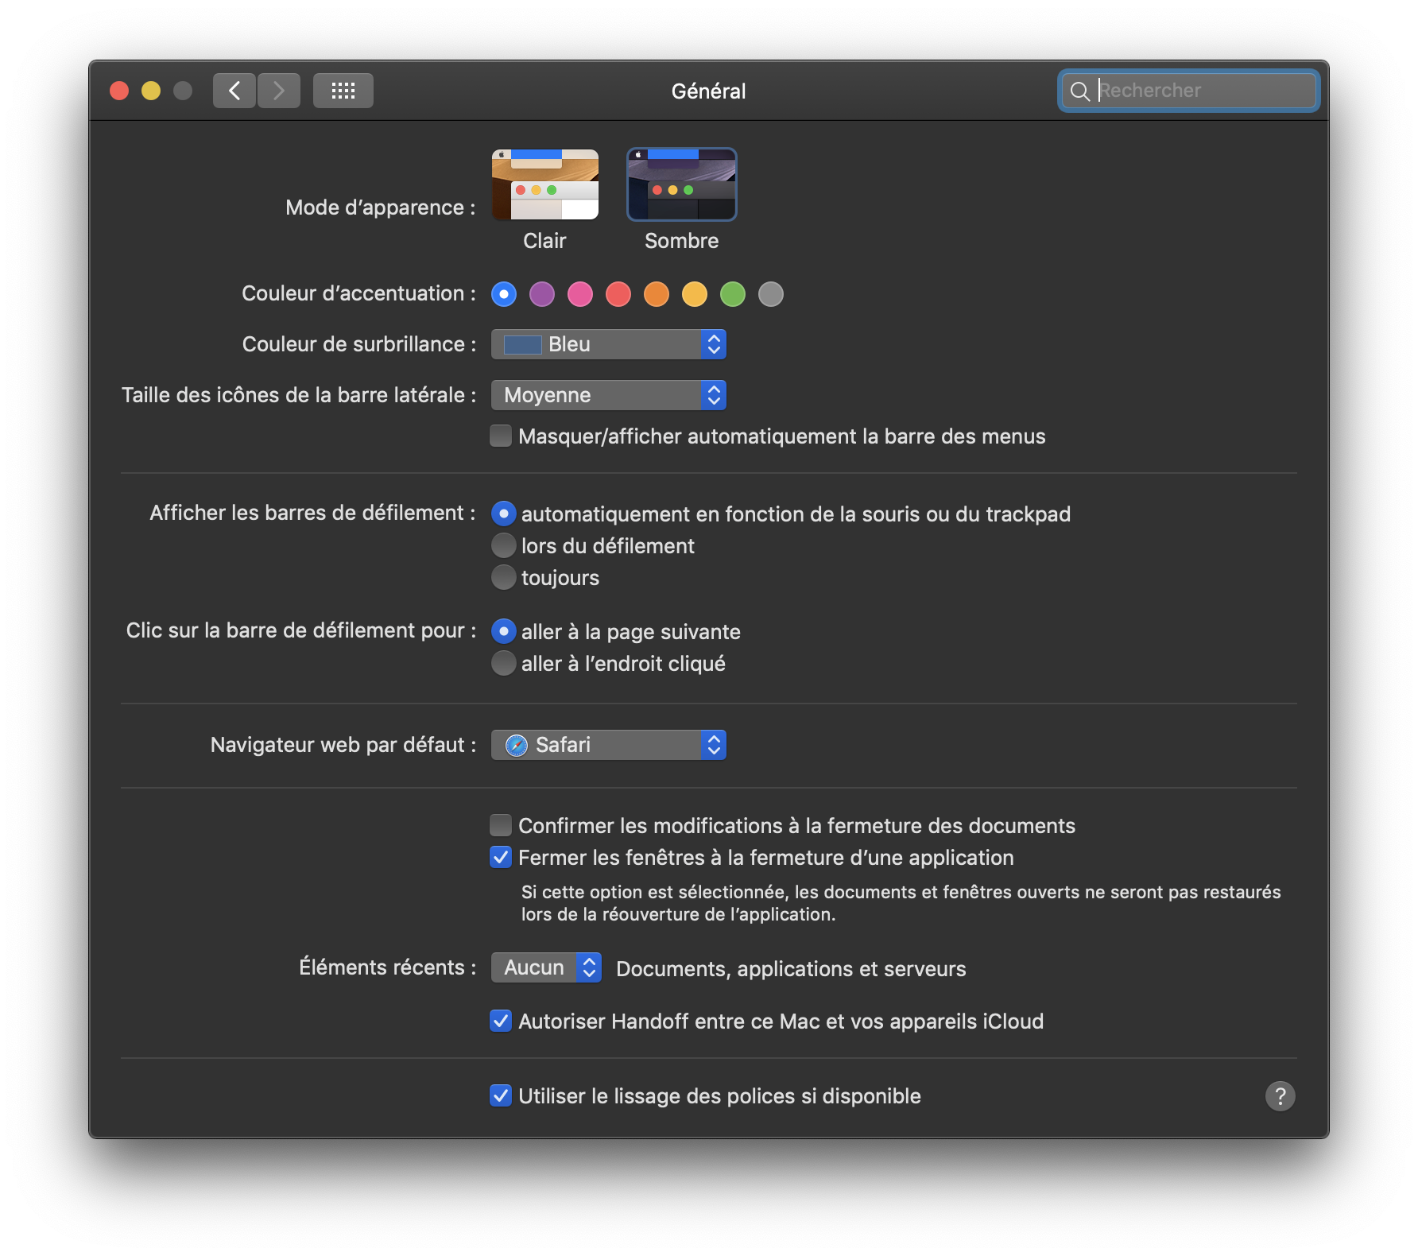1418x1256 pixels.
Task: Click the magnifying glass search icon
Action: point(1079,91)
